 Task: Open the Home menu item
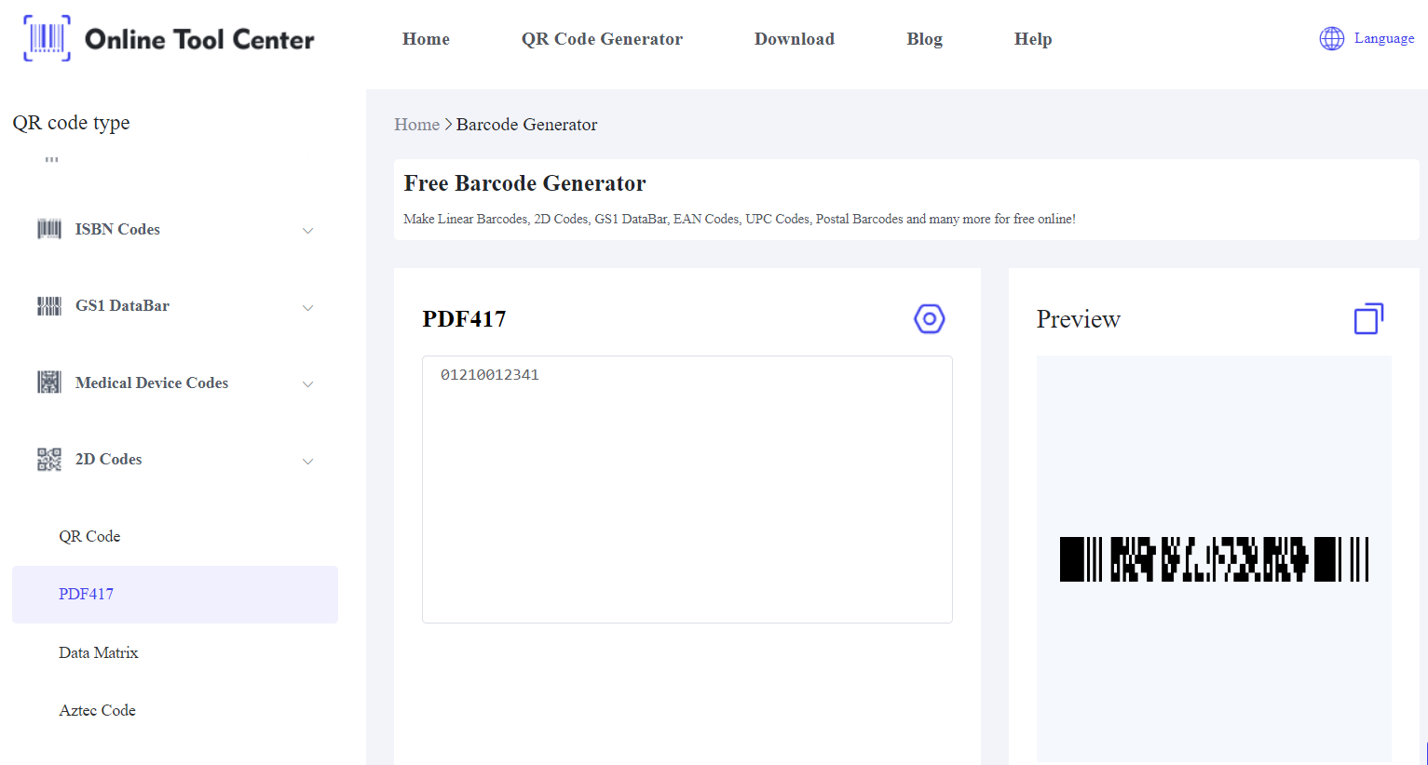click(x=426, y=39)
